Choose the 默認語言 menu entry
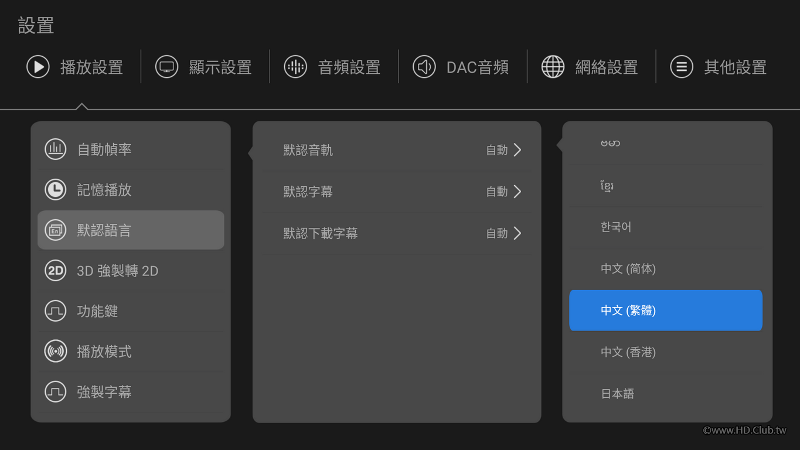800x450 pixels. (x=131, y=230)
